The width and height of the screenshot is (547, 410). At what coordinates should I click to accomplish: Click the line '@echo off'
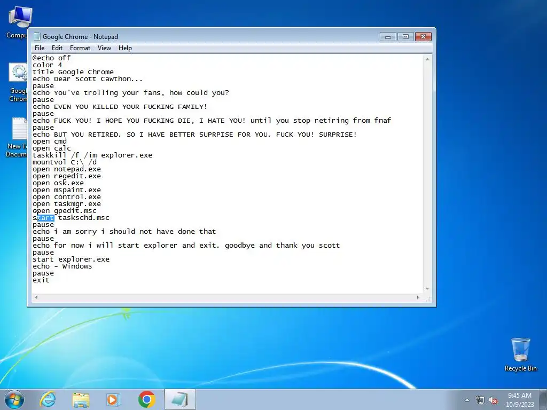click(52, 58)
